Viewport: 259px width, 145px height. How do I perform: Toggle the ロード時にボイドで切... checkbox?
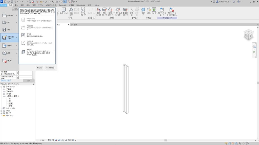pyautogui.click(x=18, y=74)
